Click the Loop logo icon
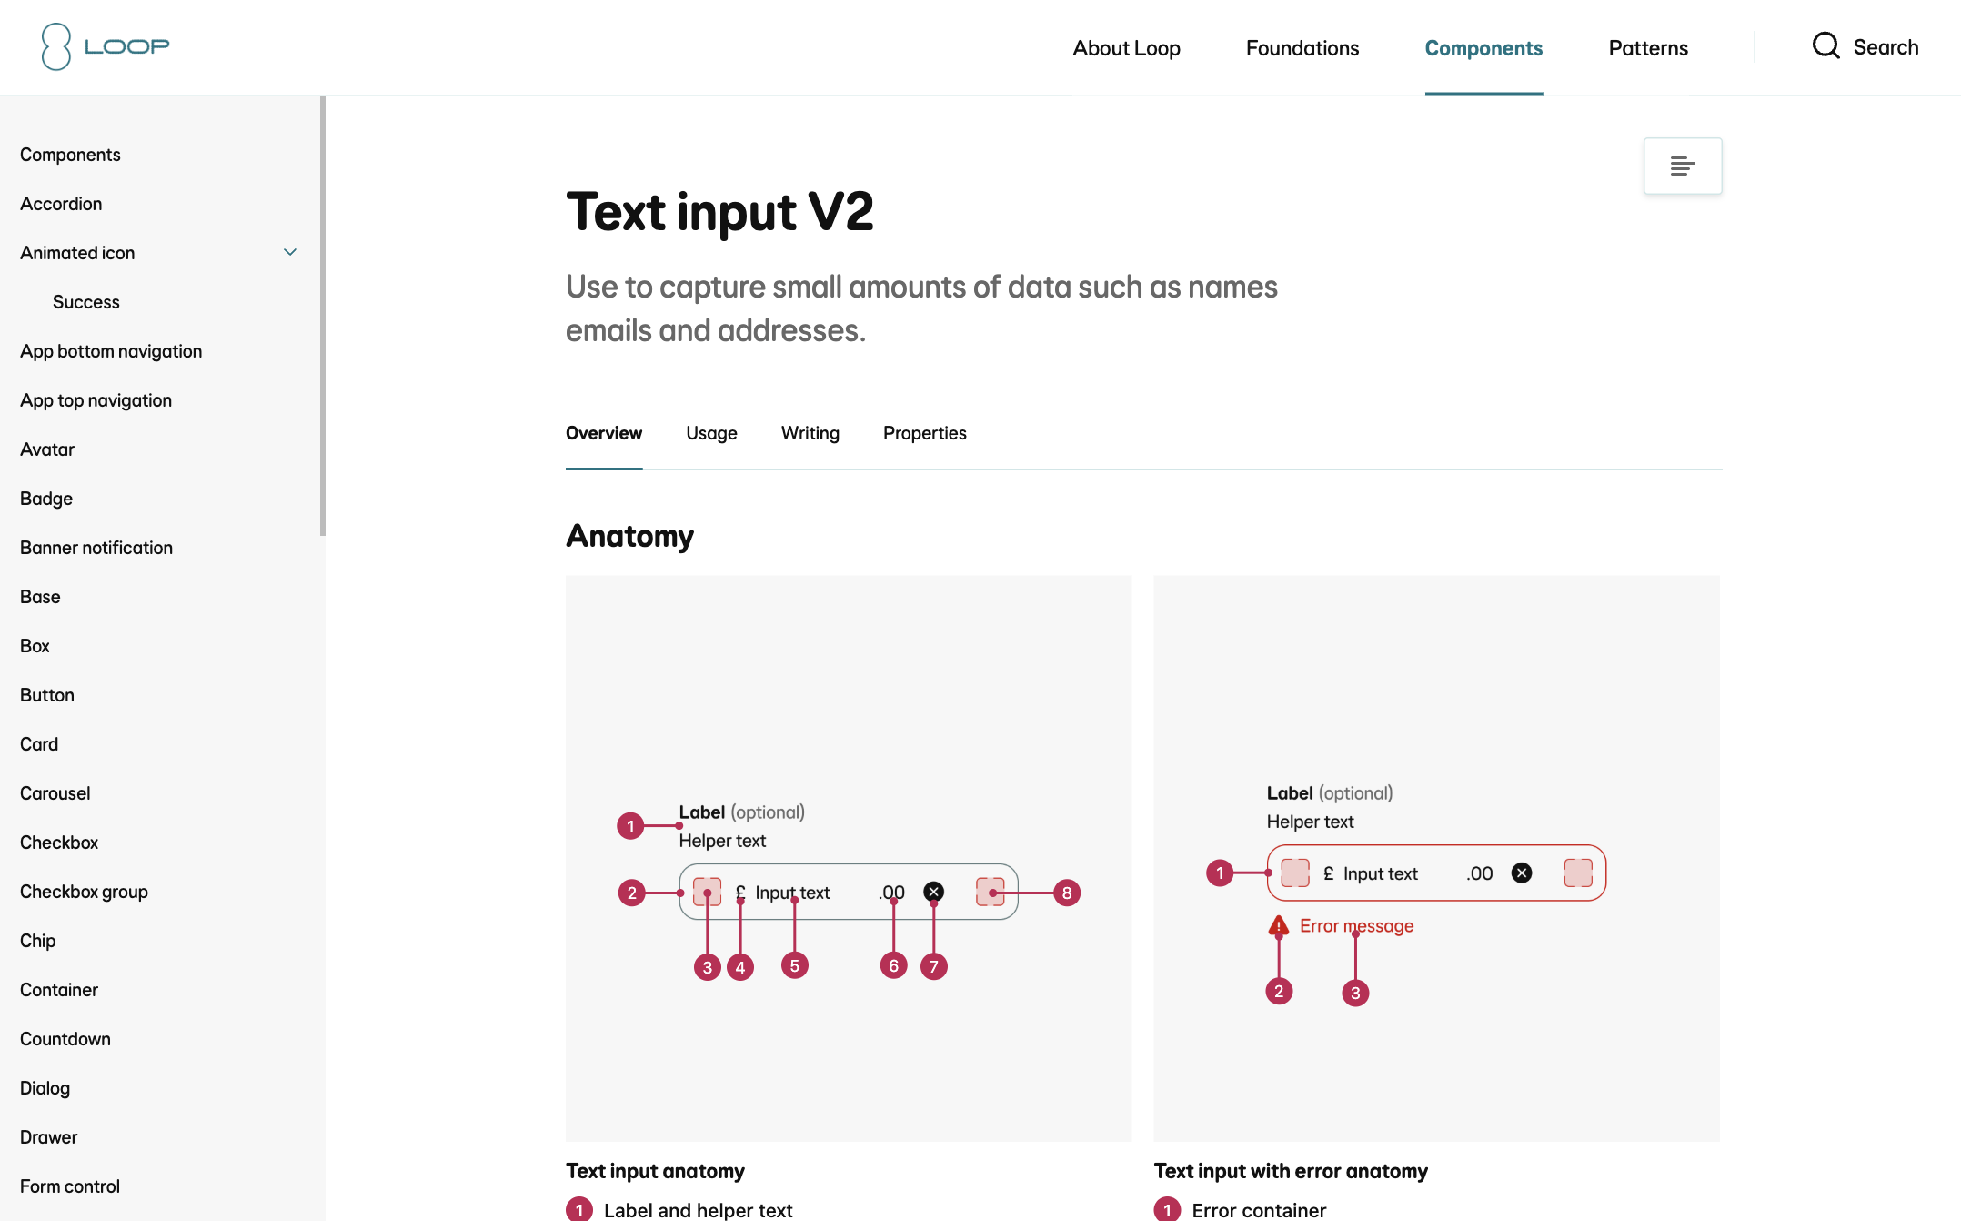 [55, 46]
